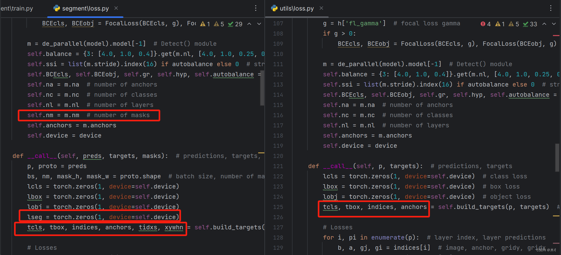Click 'self.anchors = m.anchors' in left editor
561x255 pixels.
72,125
